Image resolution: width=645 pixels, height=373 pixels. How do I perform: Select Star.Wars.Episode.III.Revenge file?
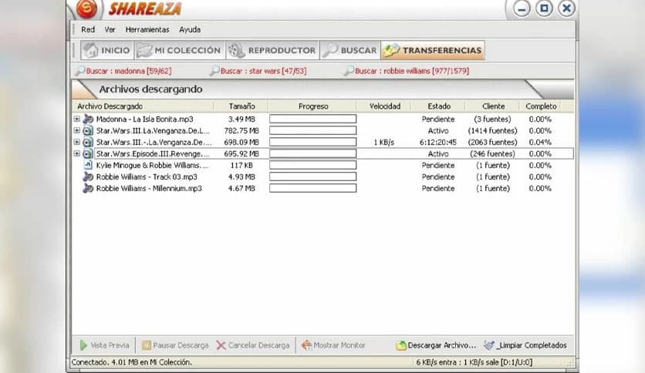tap(153, 153)
